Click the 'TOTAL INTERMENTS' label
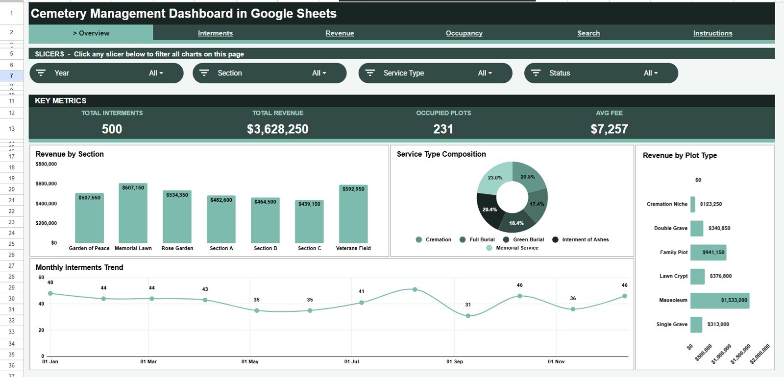This screenshot has height=377, width=784. point(112,113)
